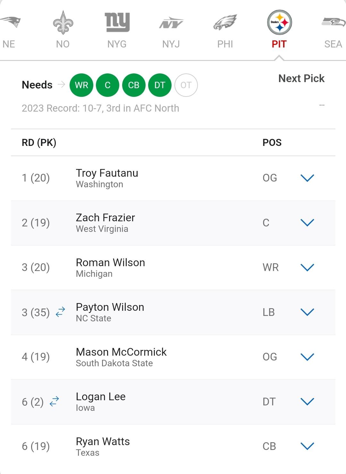Switch to the NYG team tab

pyautogui.click(x=117, y=44)
